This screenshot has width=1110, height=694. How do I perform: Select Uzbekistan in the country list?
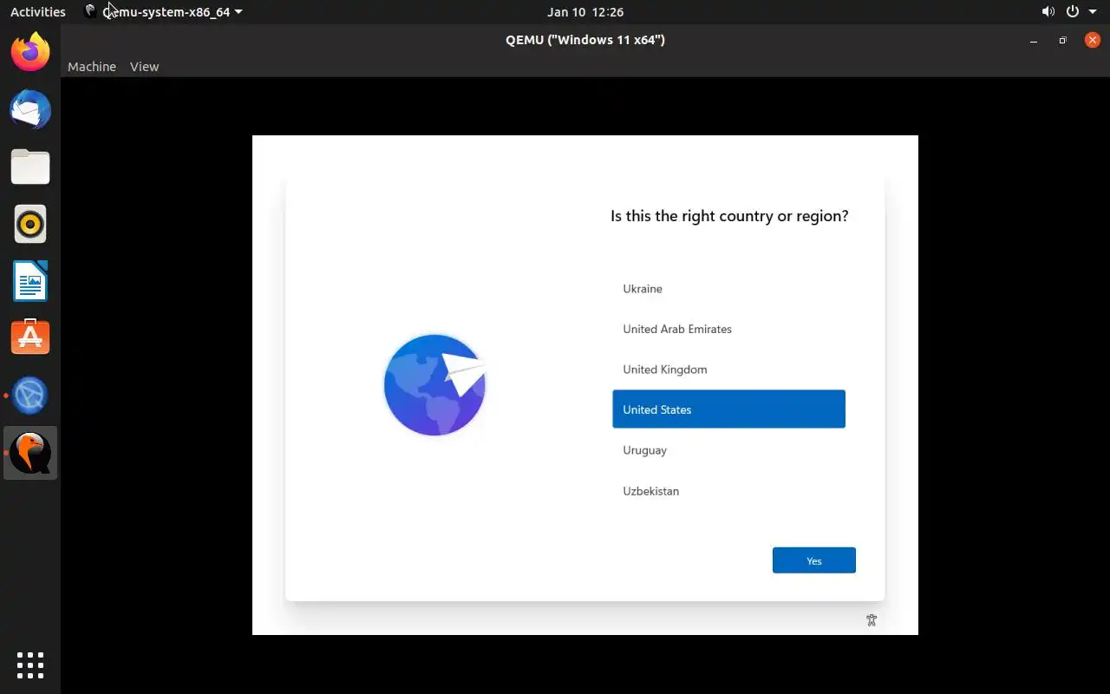(x=728, y=491)
